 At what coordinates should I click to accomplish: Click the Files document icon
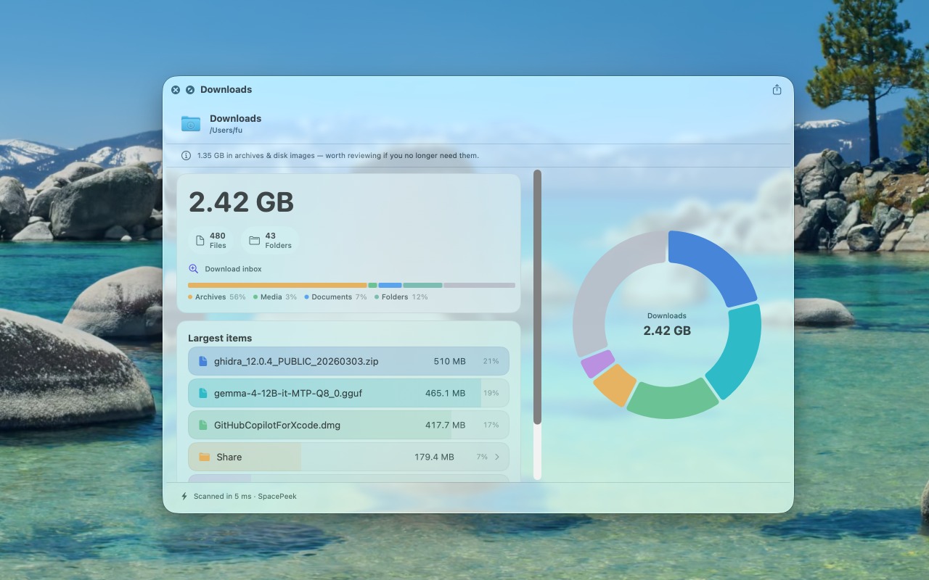tap(200, 241)
